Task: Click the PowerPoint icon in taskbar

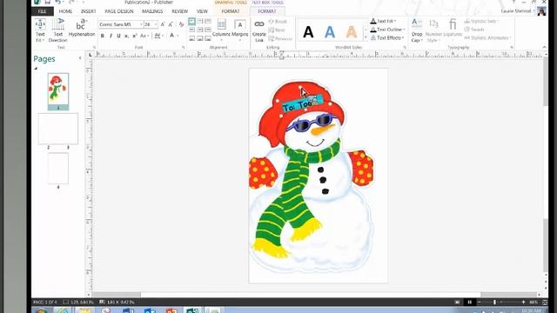Action: tap(171, 310)
